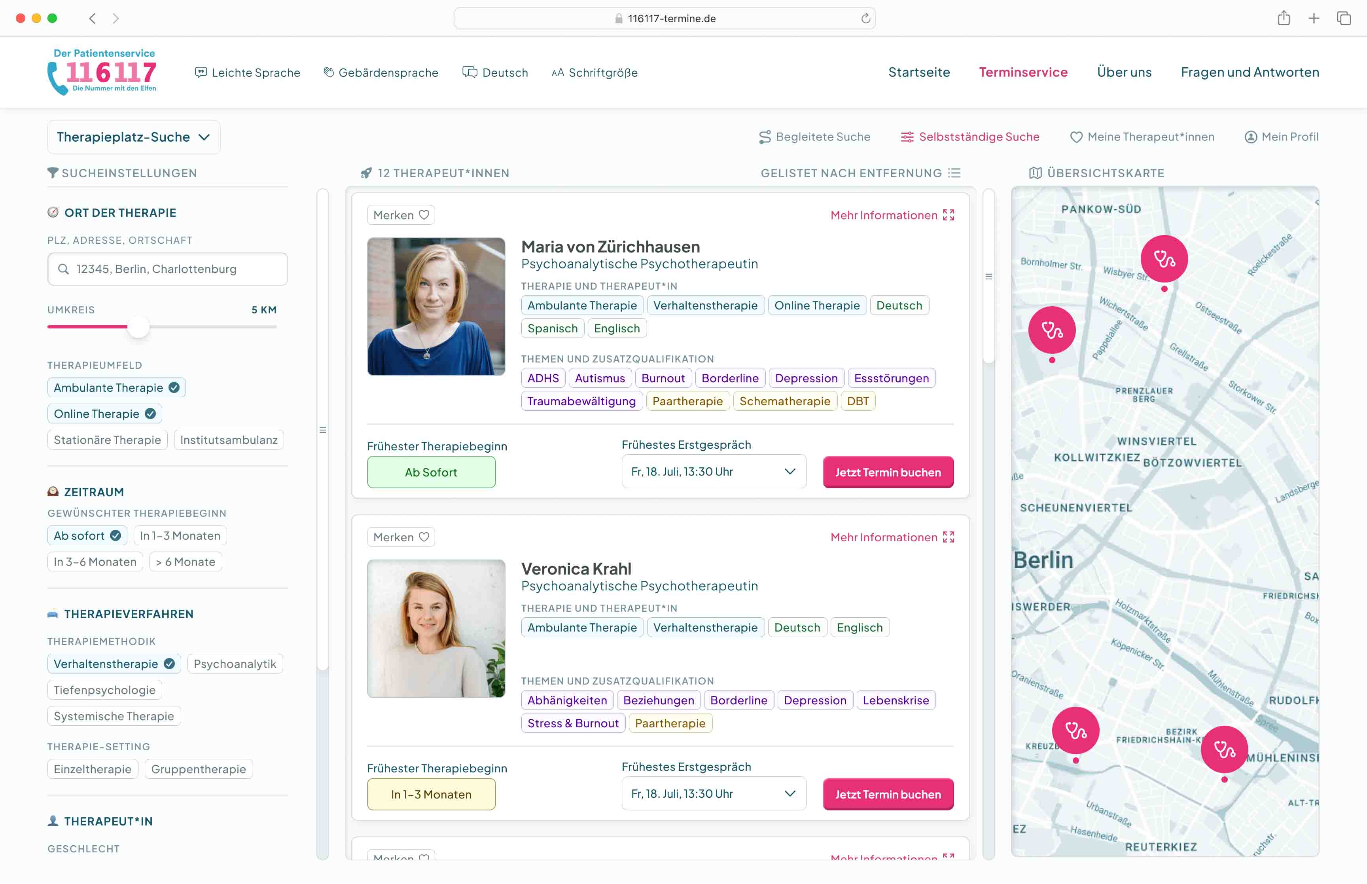Open Mein Profil
This screenshot has height=884, width=1367.
pyautogui.click(x=1282, y=137)
